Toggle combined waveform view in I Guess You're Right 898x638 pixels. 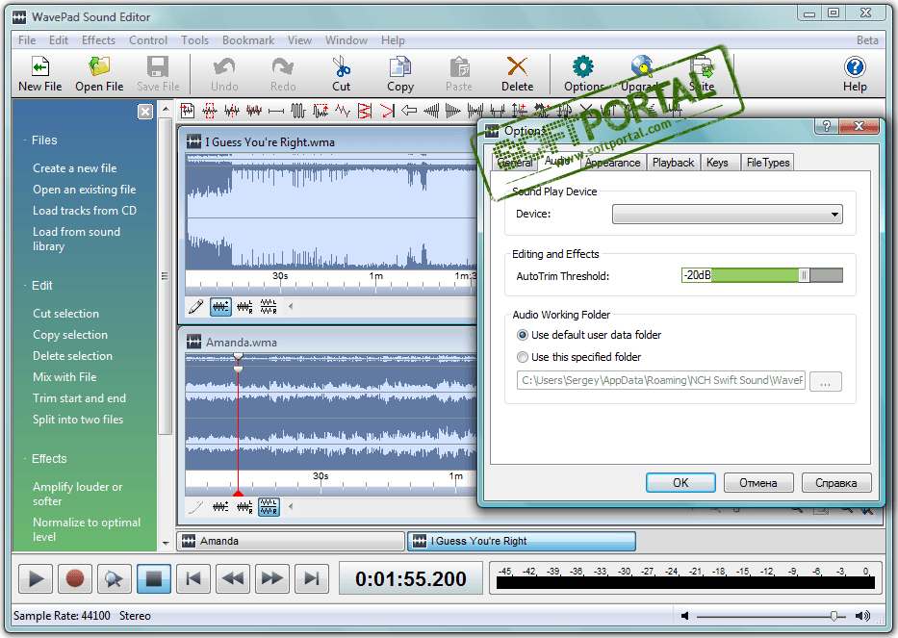click(x=220, y=307)
